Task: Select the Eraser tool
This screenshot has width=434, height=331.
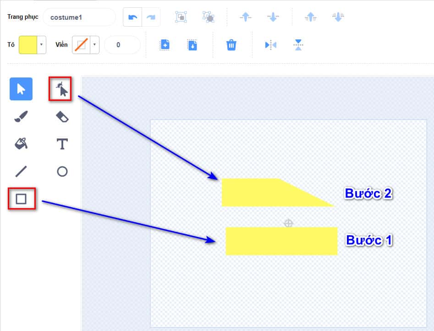Action: pos(62,117)
